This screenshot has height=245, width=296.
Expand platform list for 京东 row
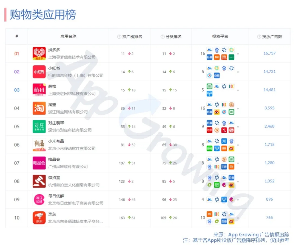pyautogui.click(x=238, y=218)
